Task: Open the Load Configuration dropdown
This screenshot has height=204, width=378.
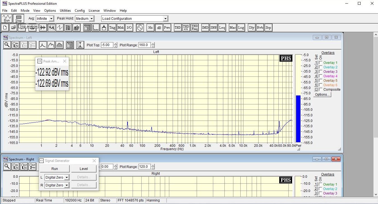Action: [x=165, y=19]
